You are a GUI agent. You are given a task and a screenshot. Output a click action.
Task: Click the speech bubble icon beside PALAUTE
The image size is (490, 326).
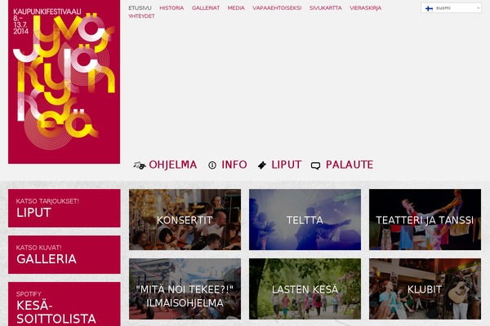pyautogui.click(x=315, y=166)
